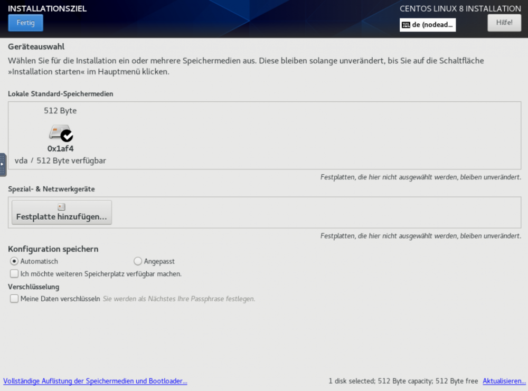Click the 'Konfiguration speichern' heading

coord(53,249)
